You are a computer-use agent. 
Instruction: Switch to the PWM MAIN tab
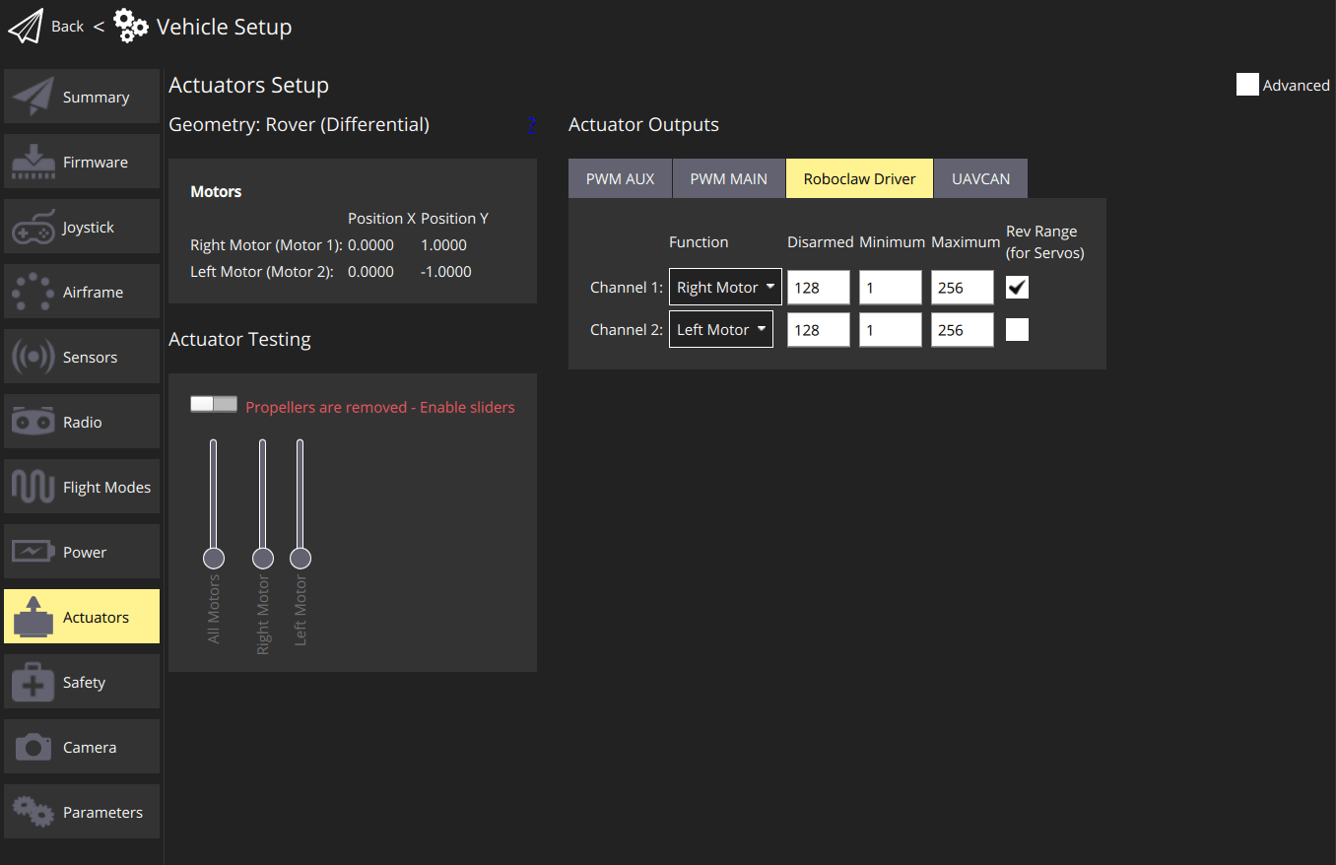(x=728, y=179)
